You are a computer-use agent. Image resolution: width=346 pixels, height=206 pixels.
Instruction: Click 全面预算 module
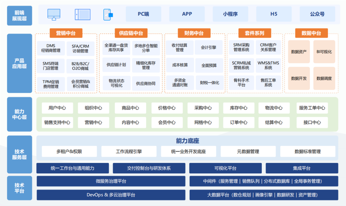coord(209,65)
